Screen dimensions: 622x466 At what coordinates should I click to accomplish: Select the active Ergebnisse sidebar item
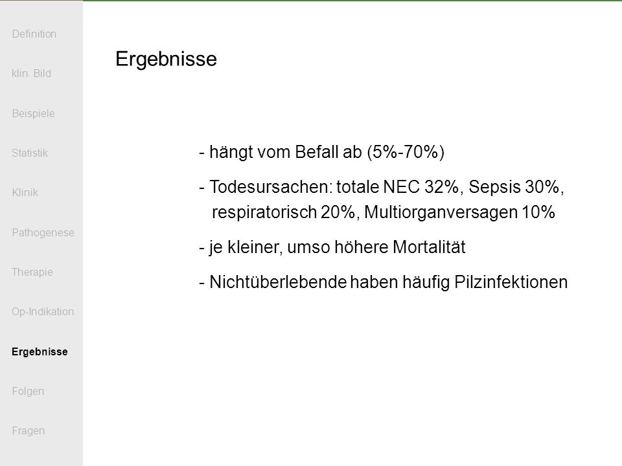coord(40,352)
